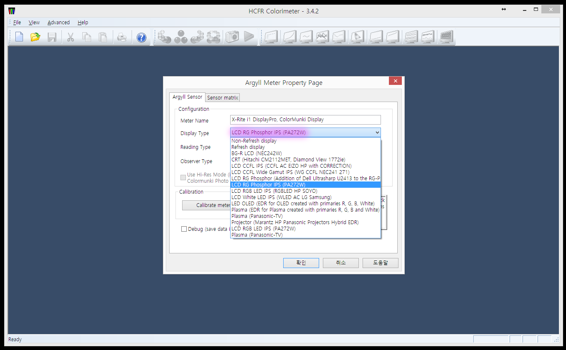Click the measure gray scale chain icon
Image resolution: width=566 pixels, height=350 pixels.
(x=164, y=37)
